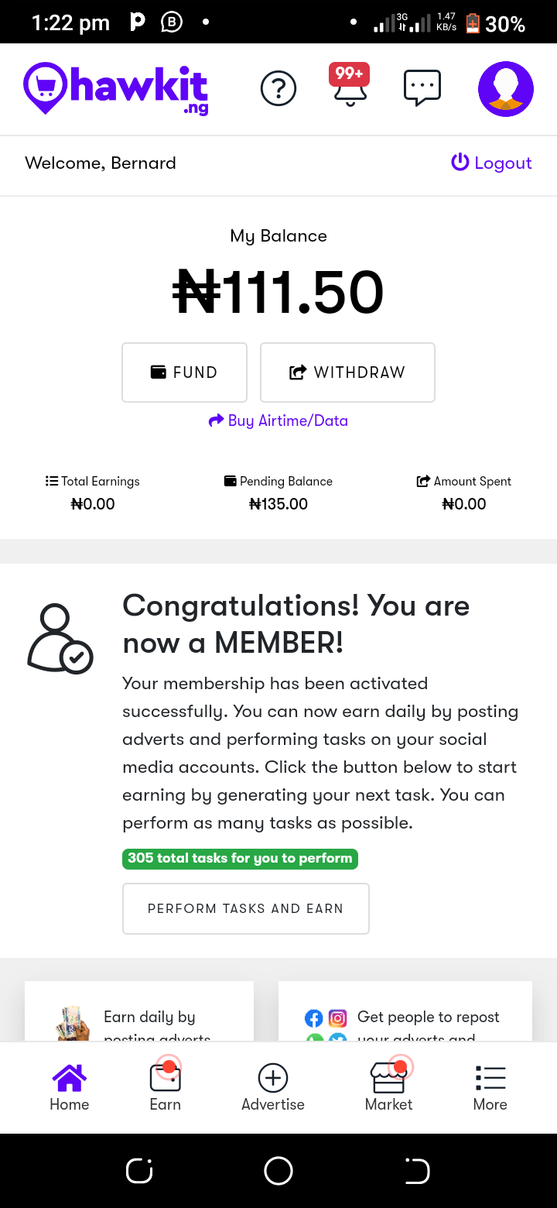The width and height of the screenshot is (557, 1208).
Task: Click PERFORM TASKS AND EARN button
Action: click(x=245, y=908)
